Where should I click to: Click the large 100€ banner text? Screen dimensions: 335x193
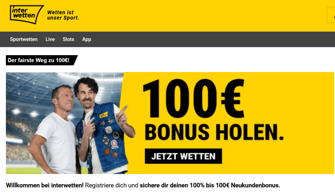(193, 99)
